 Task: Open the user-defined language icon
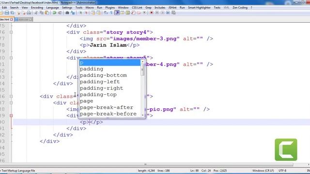coord(122,13)
